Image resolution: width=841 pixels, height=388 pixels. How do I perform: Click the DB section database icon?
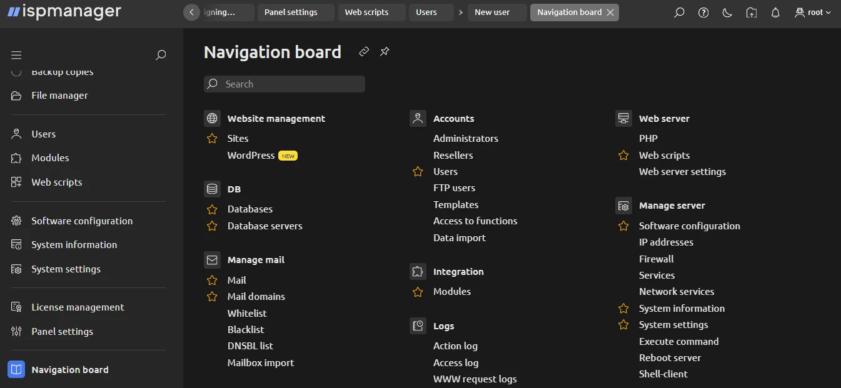click(212, 189)
